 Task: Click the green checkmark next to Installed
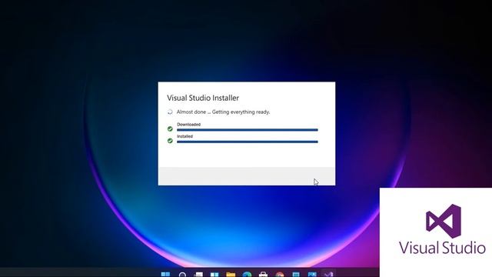[170, 141]
